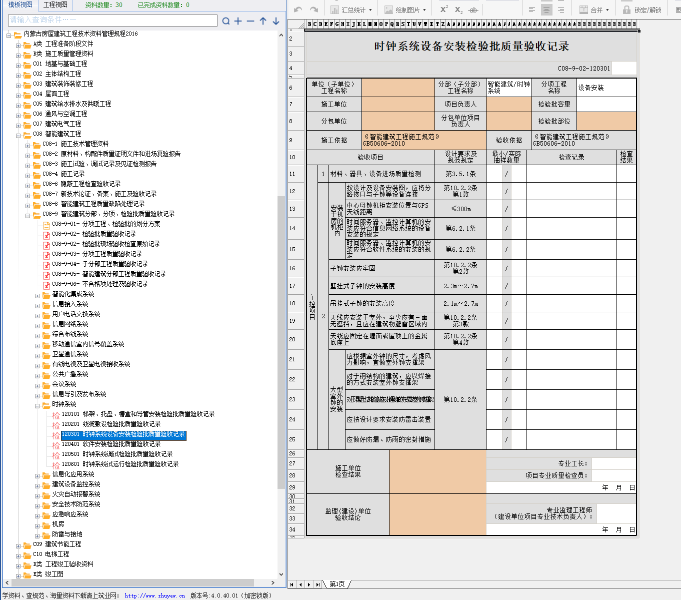681x600 pixels.
Task: Open 120101 梯架、托盘 验收记录
Action: pos(138,414)
